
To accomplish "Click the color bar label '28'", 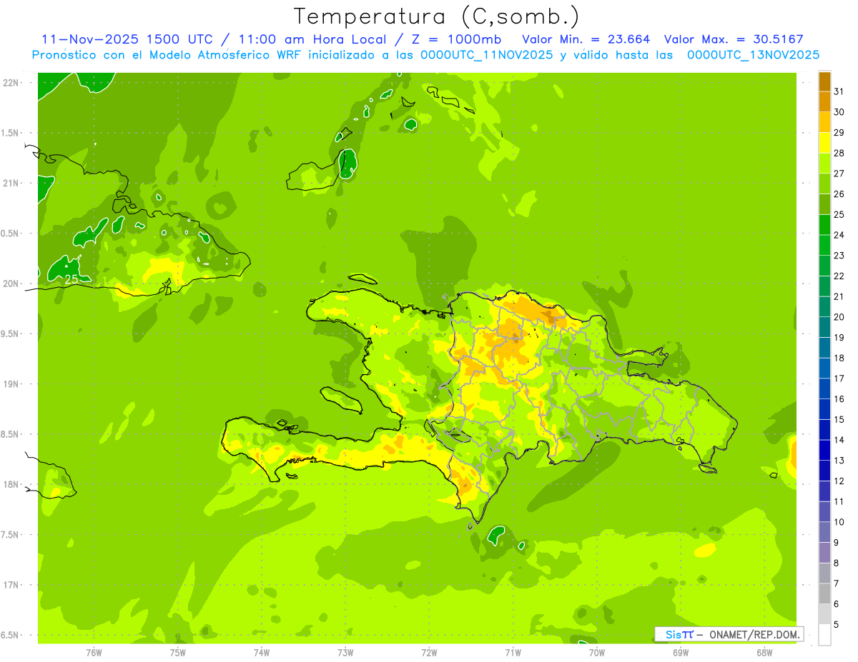I will click(840, 153).
